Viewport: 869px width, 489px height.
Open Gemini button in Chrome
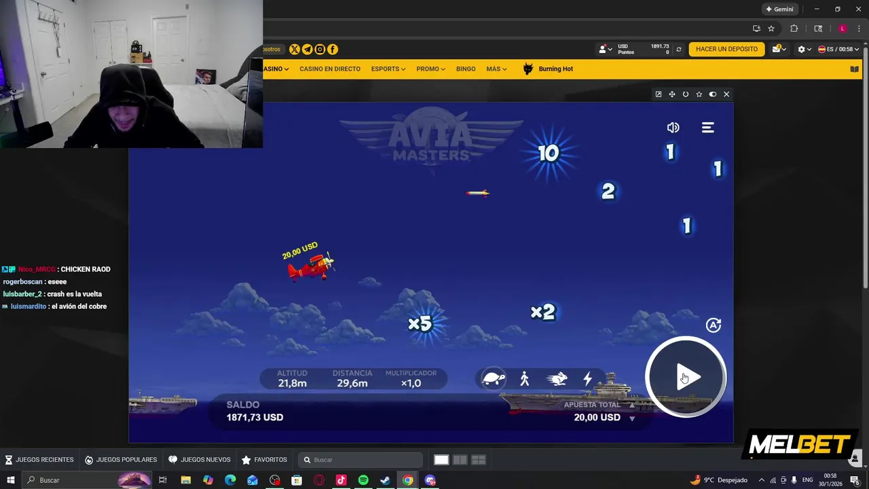(779, 9)
